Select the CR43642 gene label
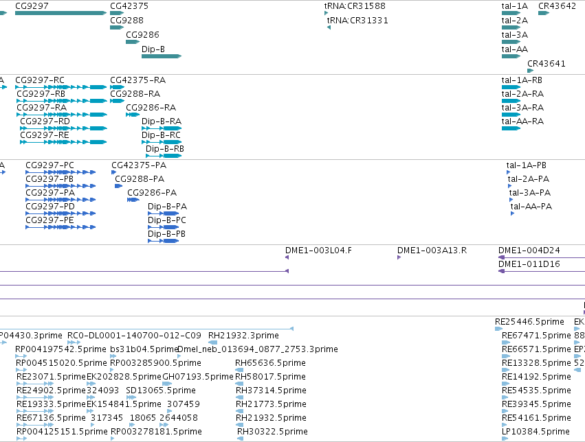The image size is (585, 442). (557, 6)
